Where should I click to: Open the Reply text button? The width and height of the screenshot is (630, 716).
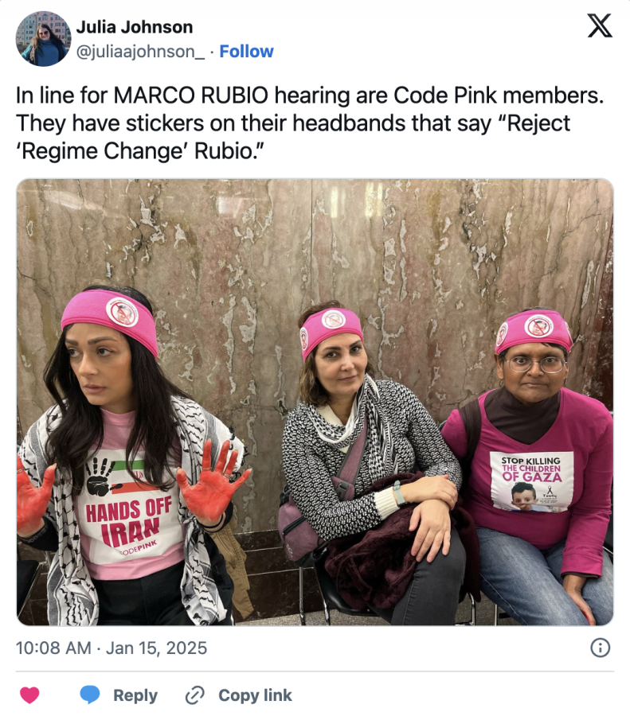pyautogui.click(x=135, y=695)
